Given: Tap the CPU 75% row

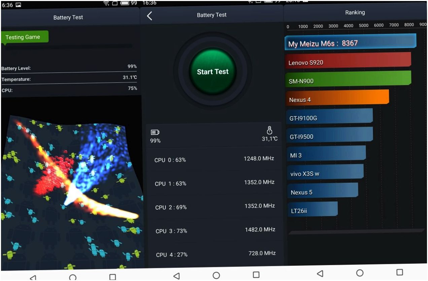Looking at the screenshot, I should 69,89.
